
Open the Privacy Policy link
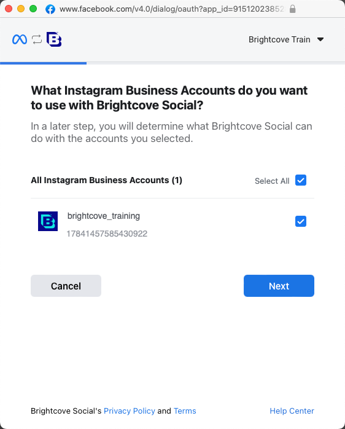tap(130, 411)
